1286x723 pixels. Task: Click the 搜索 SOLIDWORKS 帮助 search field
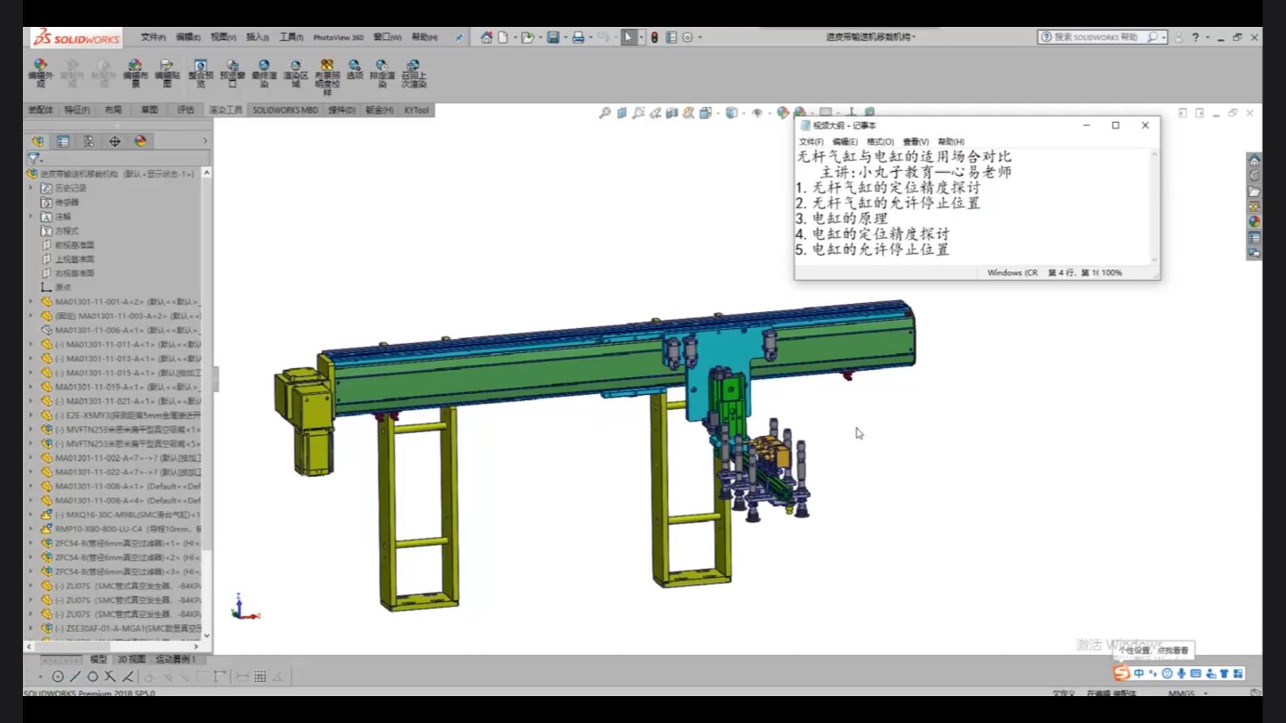click(1096, 37)
